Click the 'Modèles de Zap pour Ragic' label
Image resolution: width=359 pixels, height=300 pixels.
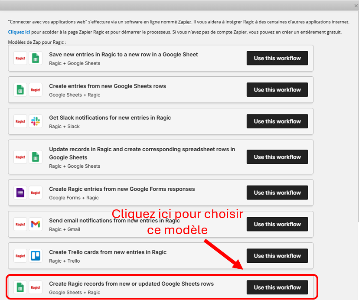pos(37,42)
